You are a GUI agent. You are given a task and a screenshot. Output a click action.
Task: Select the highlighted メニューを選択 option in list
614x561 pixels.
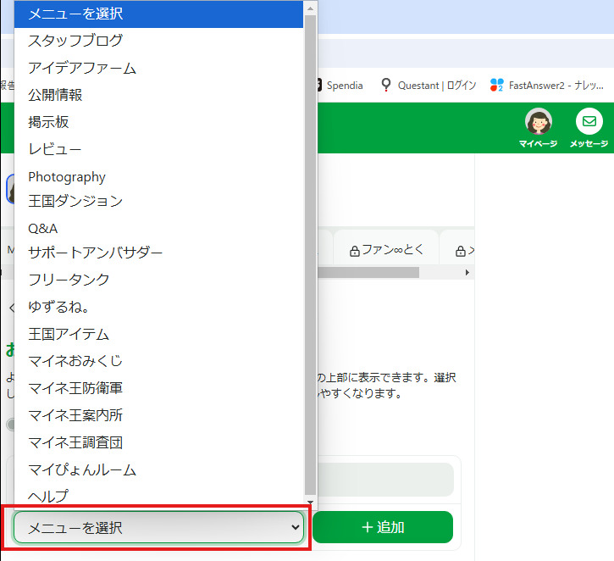coord(159,14)
